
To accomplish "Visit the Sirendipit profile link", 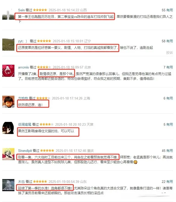I will (x=25, y=151).
